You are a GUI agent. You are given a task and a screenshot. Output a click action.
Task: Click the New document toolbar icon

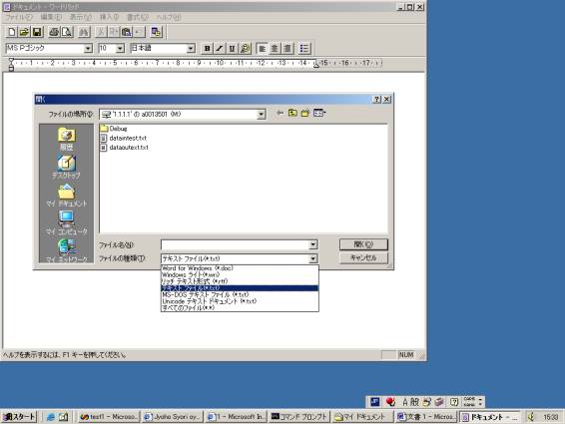point(12,32)
